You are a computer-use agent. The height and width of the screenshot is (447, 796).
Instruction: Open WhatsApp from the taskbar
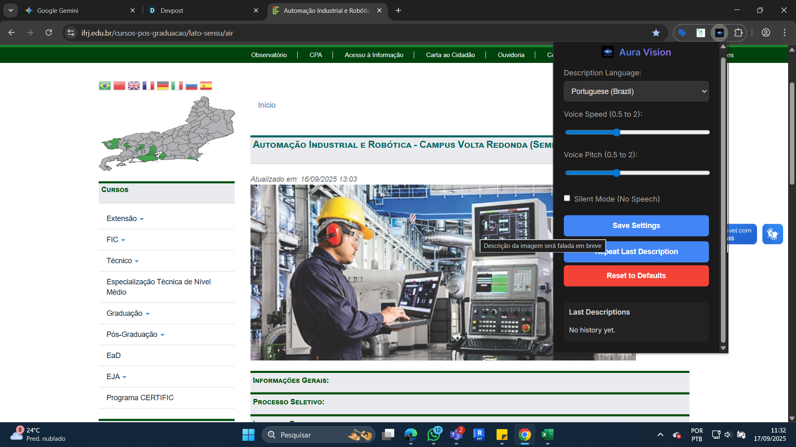coord(434,435)
